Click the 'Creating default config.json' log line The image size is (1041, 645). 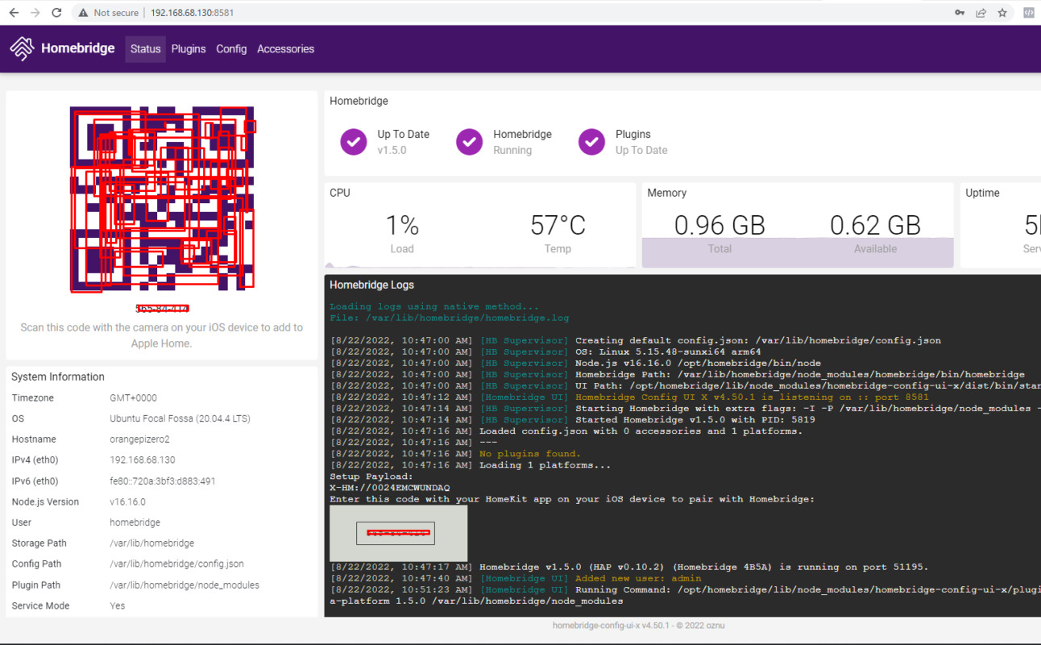point(758,340)
